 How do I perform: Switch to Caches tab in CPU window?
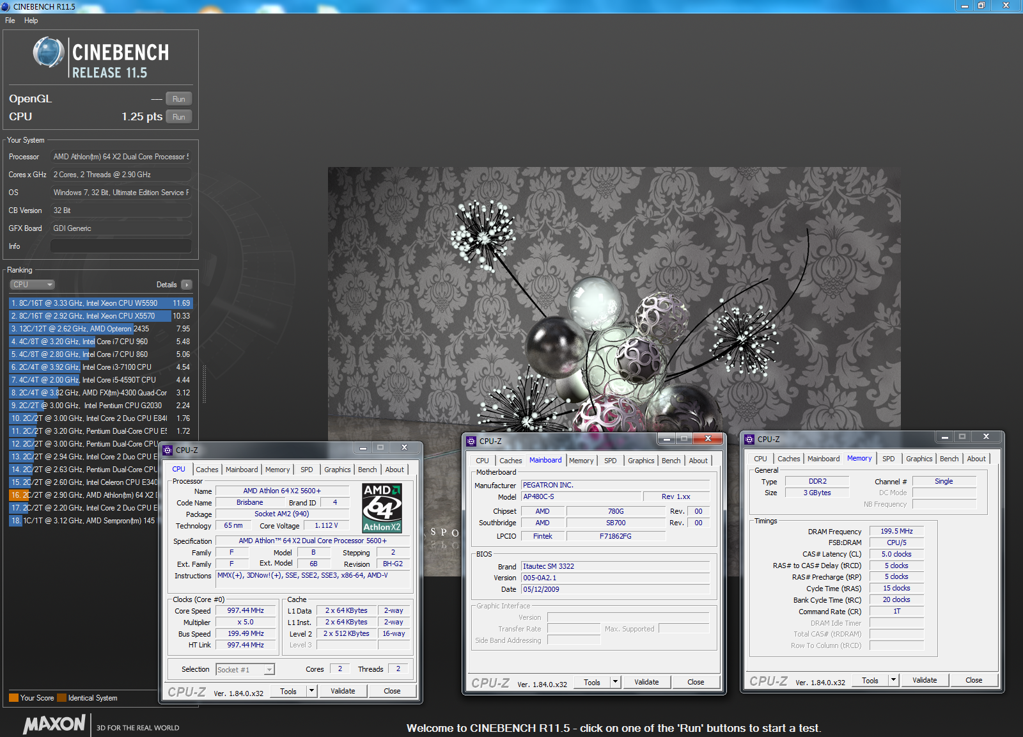pos(207,470)
